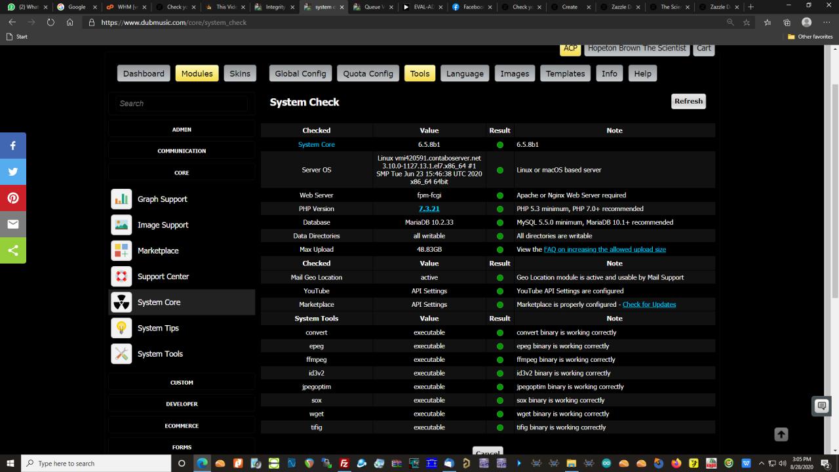Click the Support Center lifebuoy icon

tap(121, 277)
